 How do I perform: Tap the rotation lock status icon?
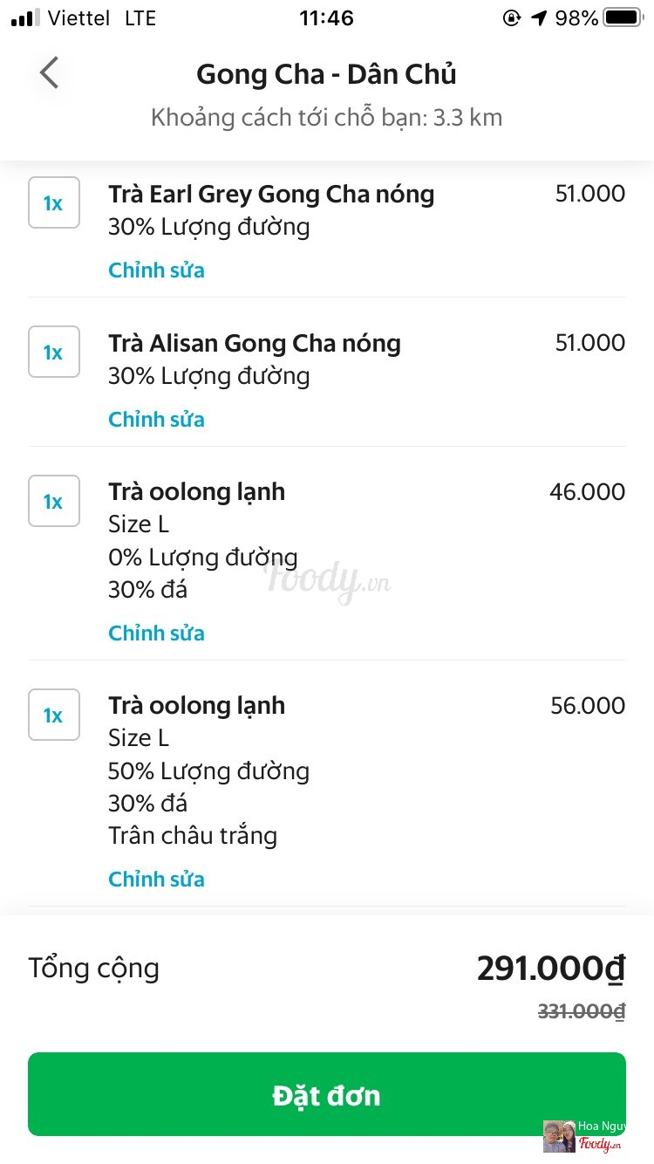[512, 18]
